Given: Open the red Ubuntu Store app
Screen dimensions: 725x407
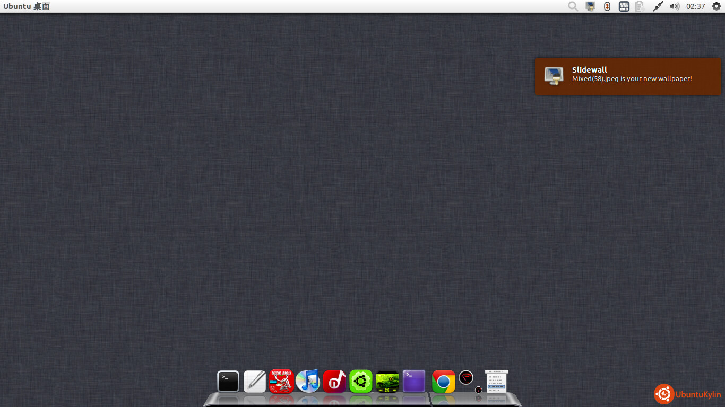Looking at the screenshot, I should tap(281, 381).
